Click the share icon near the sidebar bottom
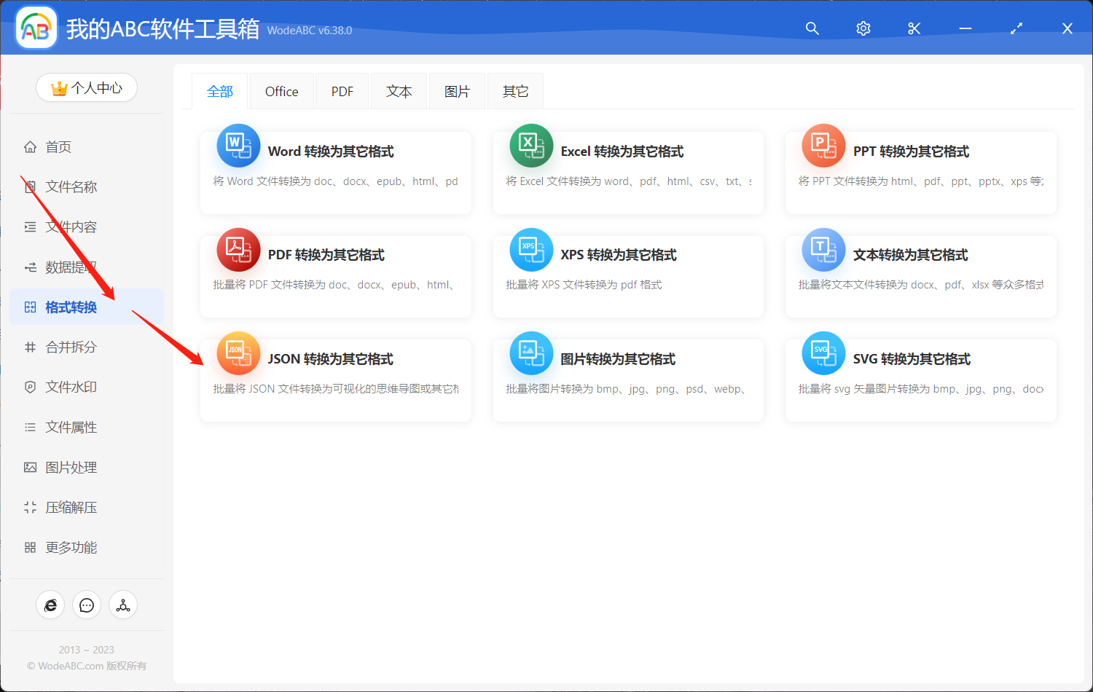 click(x=123, y=605)
